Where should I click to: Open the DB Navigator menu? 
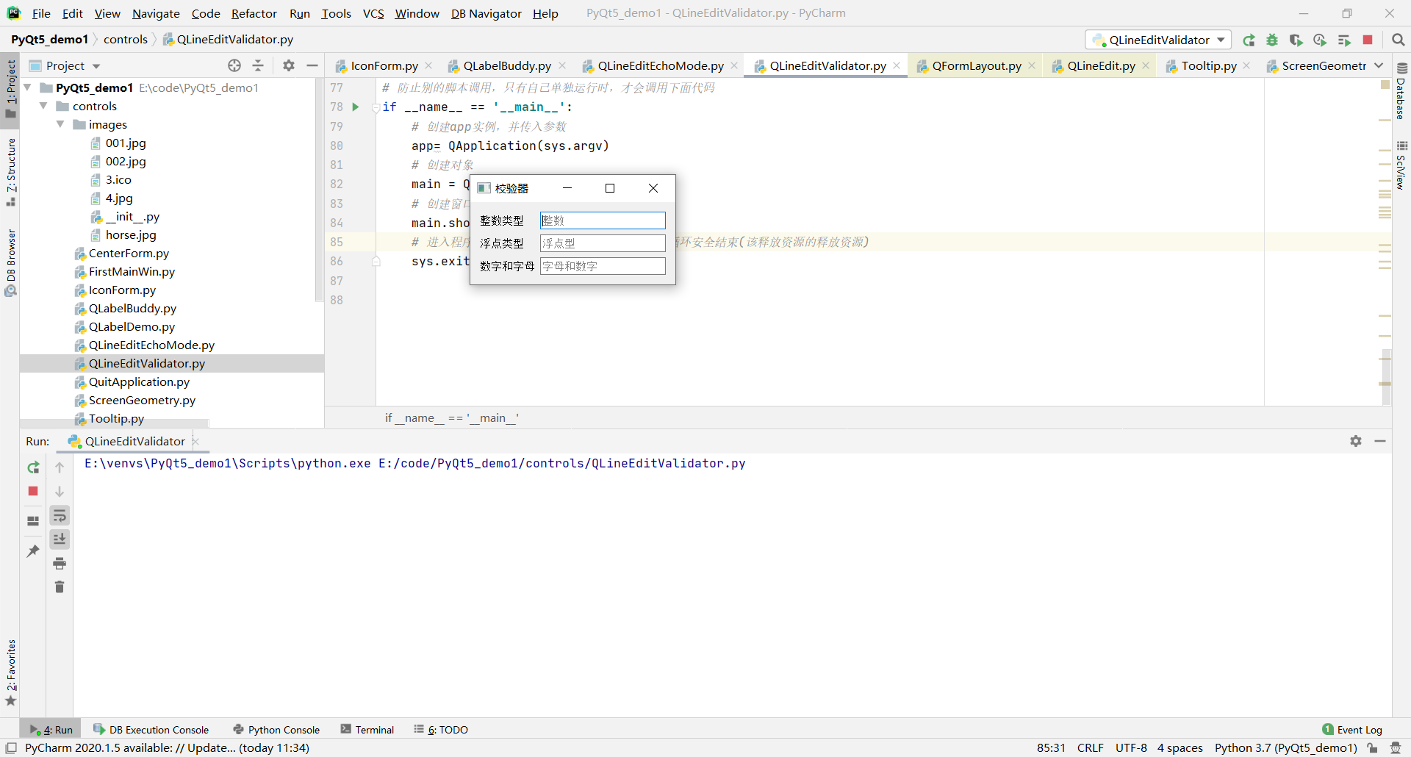486,13
